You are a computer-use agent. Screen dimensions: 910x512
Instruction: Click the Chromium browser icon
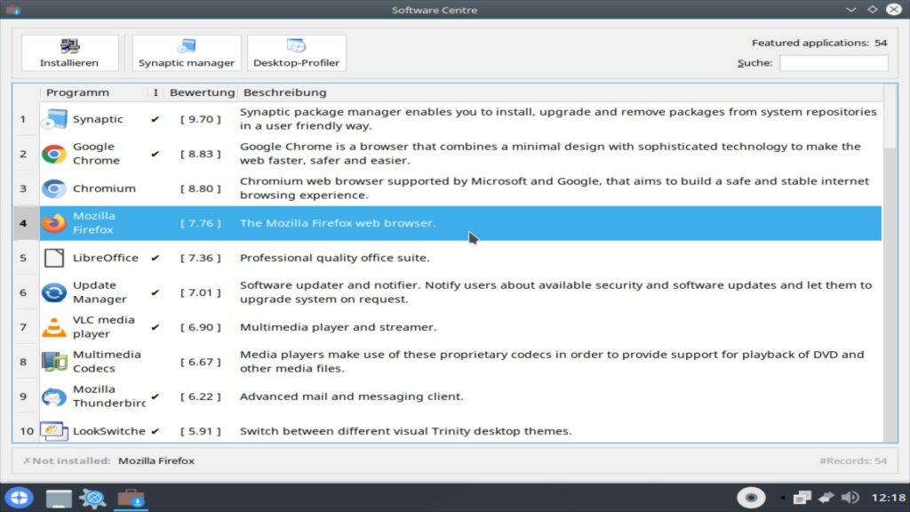tap(54, 188)
